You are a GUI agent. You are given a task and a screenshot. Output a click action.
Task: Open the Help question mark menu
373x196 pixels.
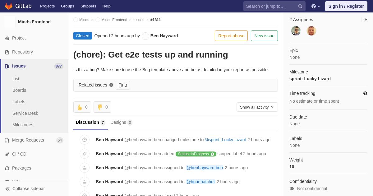[316, 6]
